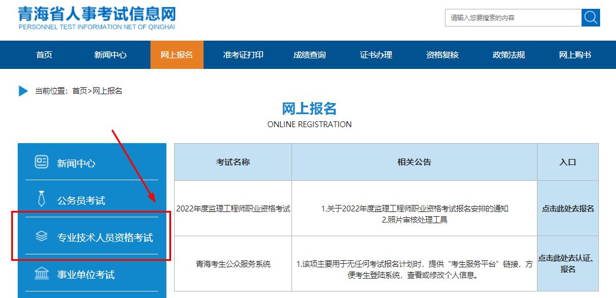The height and width of the screenshot is (298, 616).
Task: Click the 2022年度监理工程师职业资格考试 table cell
Action: (233, 208)
